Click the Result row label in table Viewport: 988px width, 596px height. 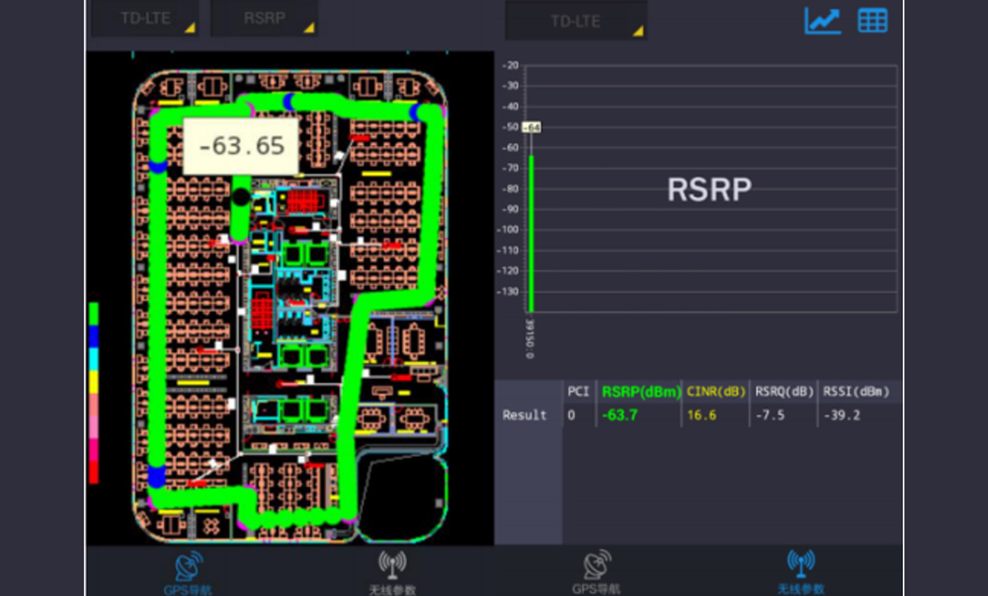pyautogui.click(x=525, y=415)
